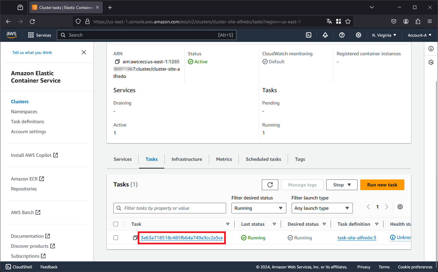Image resolution: width=438 pixels, height=272 pixels.
Task: Open the Firefox hamburger menu
Action: coord(430,21)
